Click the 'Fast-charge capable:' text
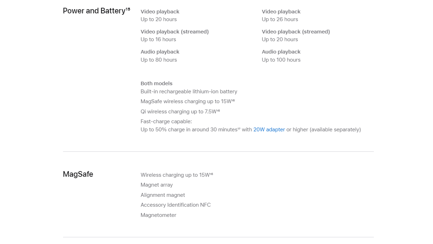 166,121
